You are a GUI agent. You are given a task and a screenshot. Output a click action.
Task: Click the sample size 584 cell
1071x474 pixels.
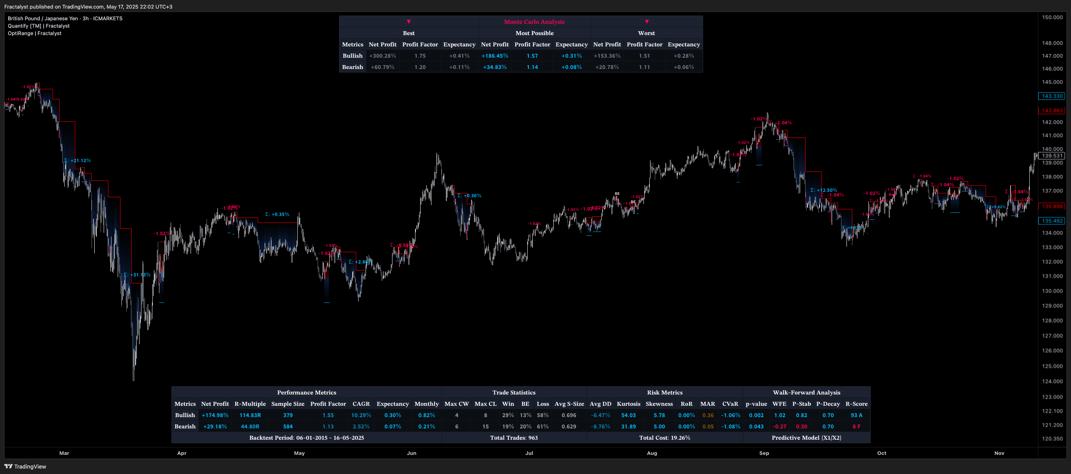[x=288, y=426]
